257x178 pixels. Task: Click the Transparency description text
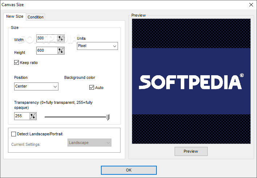click(x=53, y=105)
